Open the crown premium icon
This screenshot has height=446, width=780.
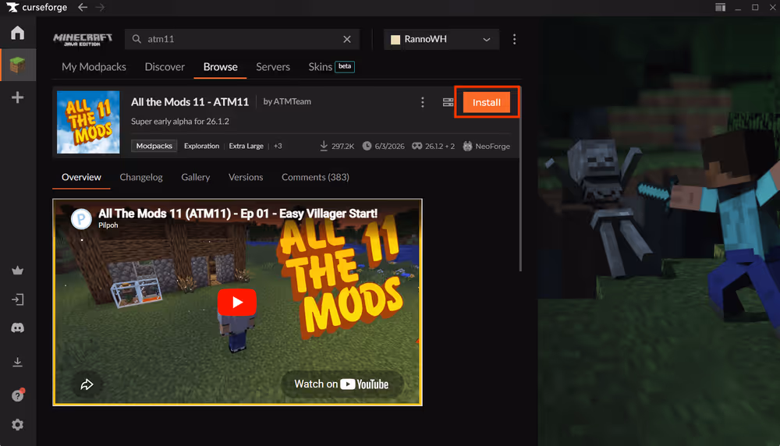click(17, 271)
